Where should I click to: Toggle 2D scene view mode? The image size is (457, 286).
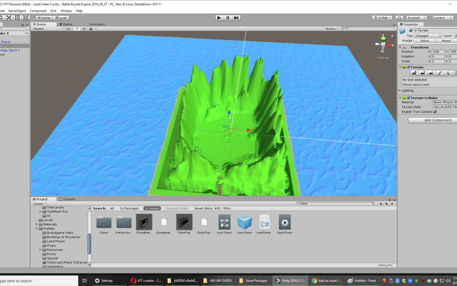pos(68,29)
